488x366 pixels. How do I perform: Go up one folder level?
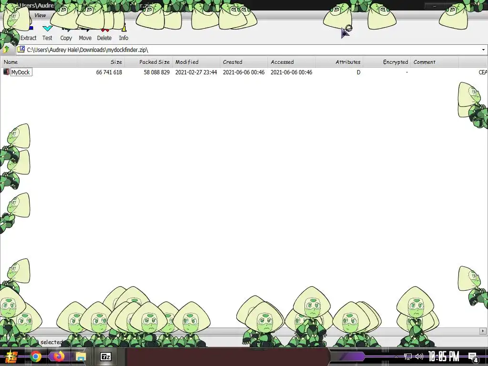point(6,50)
